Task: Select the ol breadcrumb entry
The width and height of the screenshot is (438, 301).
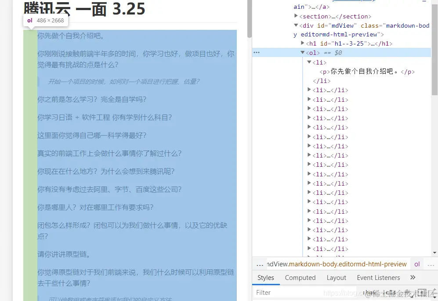Action: pyautogui.click(x=416, y=264)
